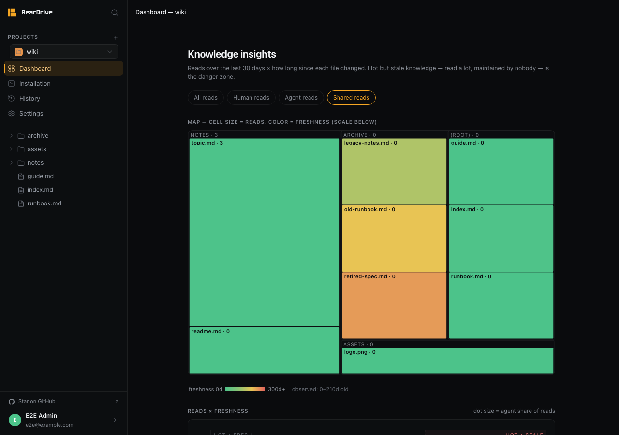
Task: Click the Dashboard grid icon
Action: click(12, 69)
